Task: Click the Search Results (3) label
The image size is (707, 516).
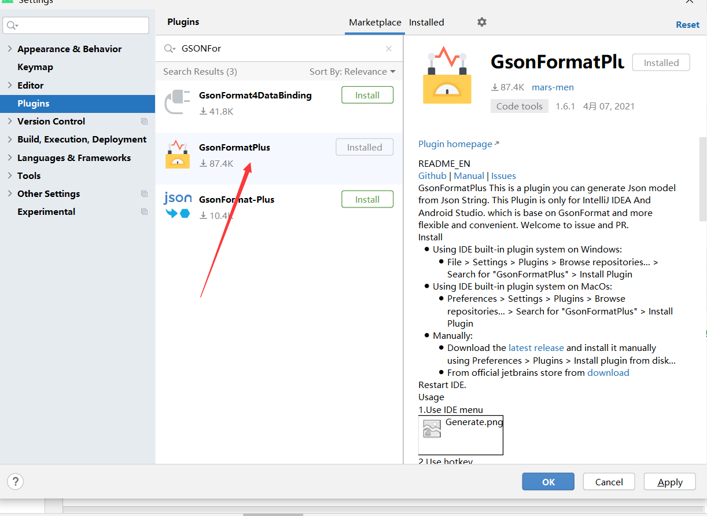Action: pos(200,72)
